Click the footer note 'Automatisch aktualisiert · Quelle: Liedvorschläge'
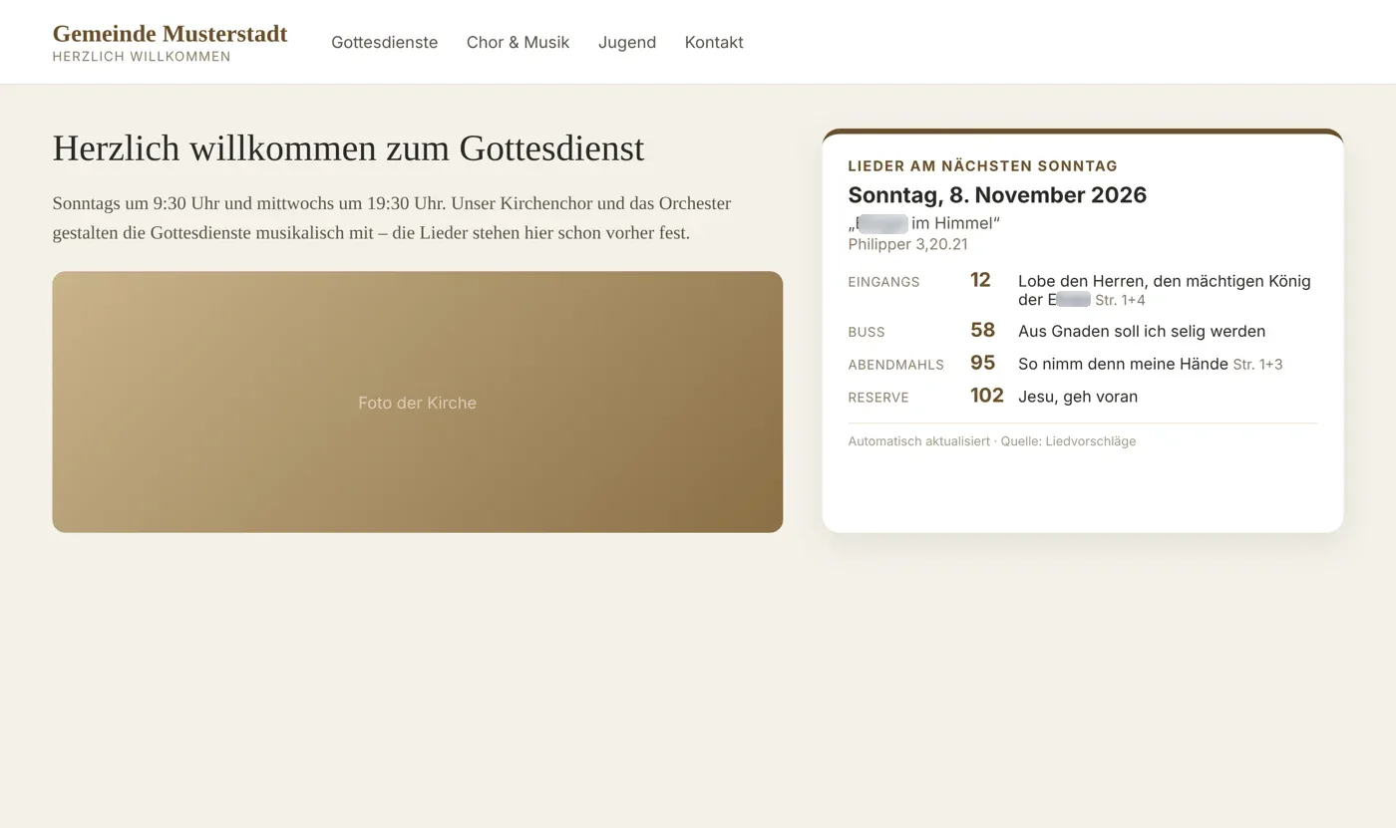Image resolution: width=1396 pixels, height=828 pixels. coord(992,441)
